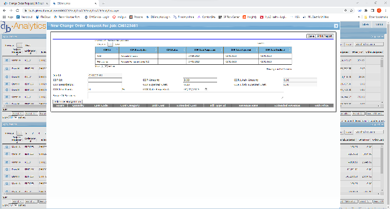Image resolution: width=390 pixels, height=209 pixels.
Task: Open the TimeAnywhere bookmark
Action: [x=184, y=17]
